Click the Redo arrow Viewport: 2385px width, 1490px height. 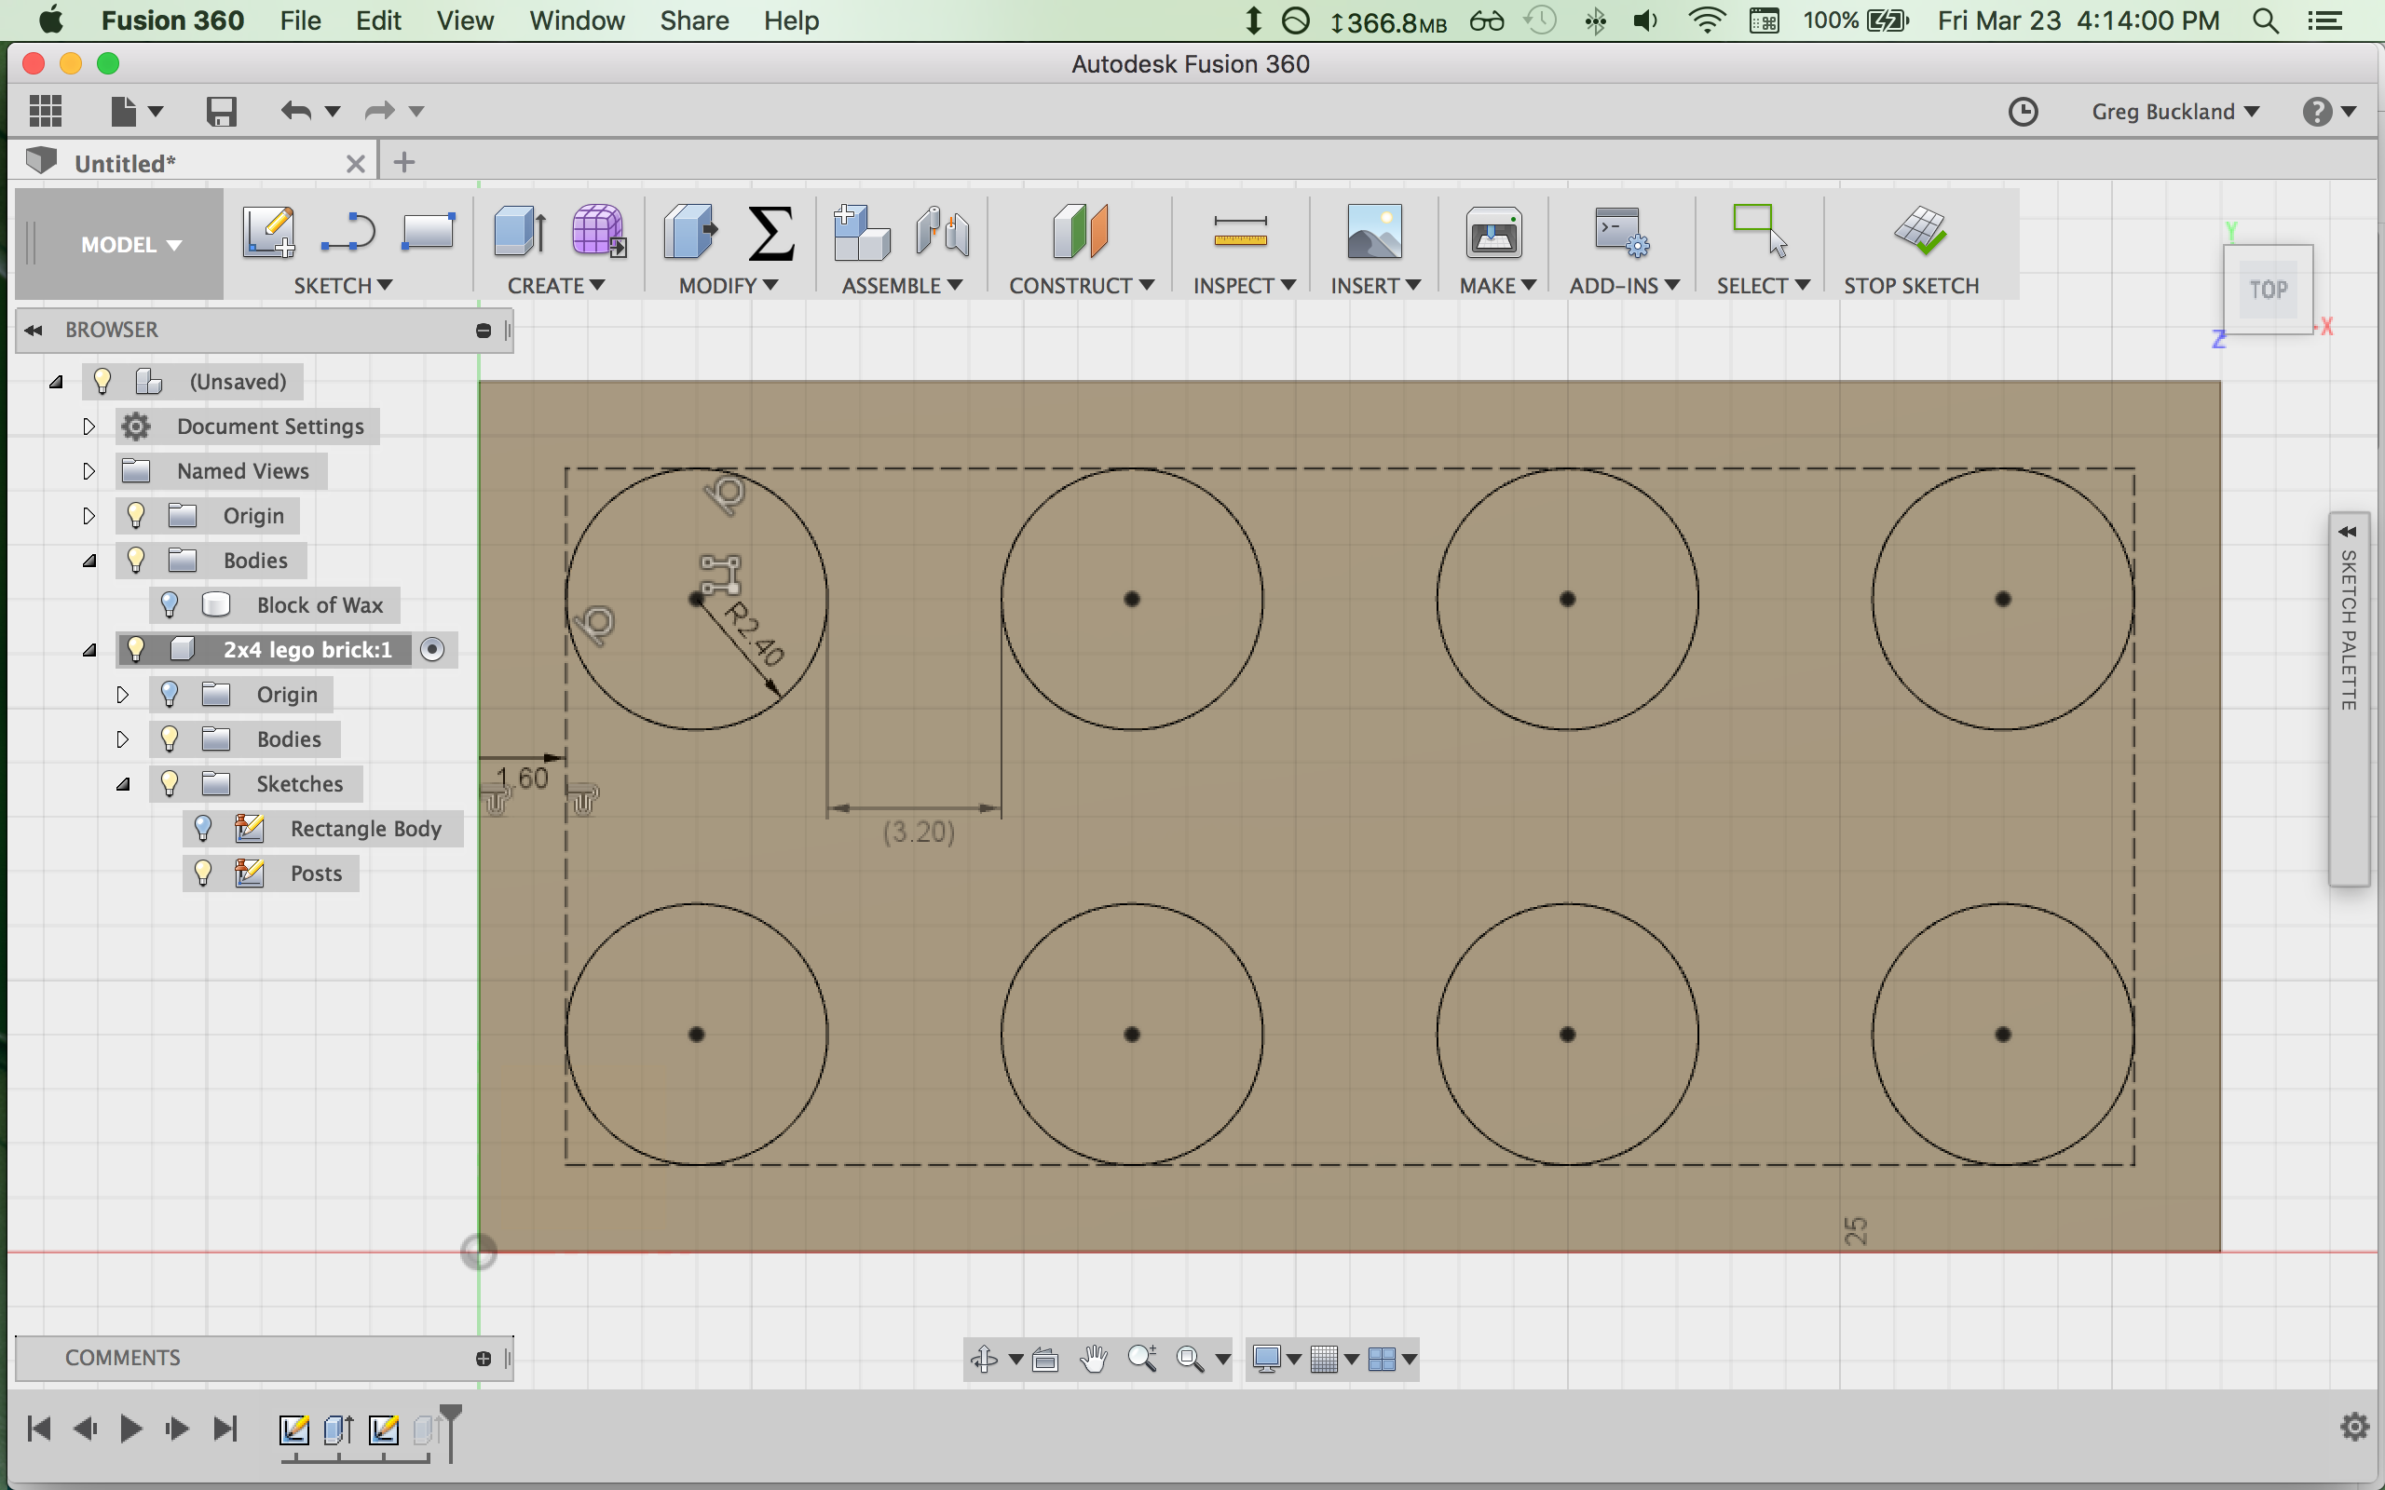(x=379, y=111)
